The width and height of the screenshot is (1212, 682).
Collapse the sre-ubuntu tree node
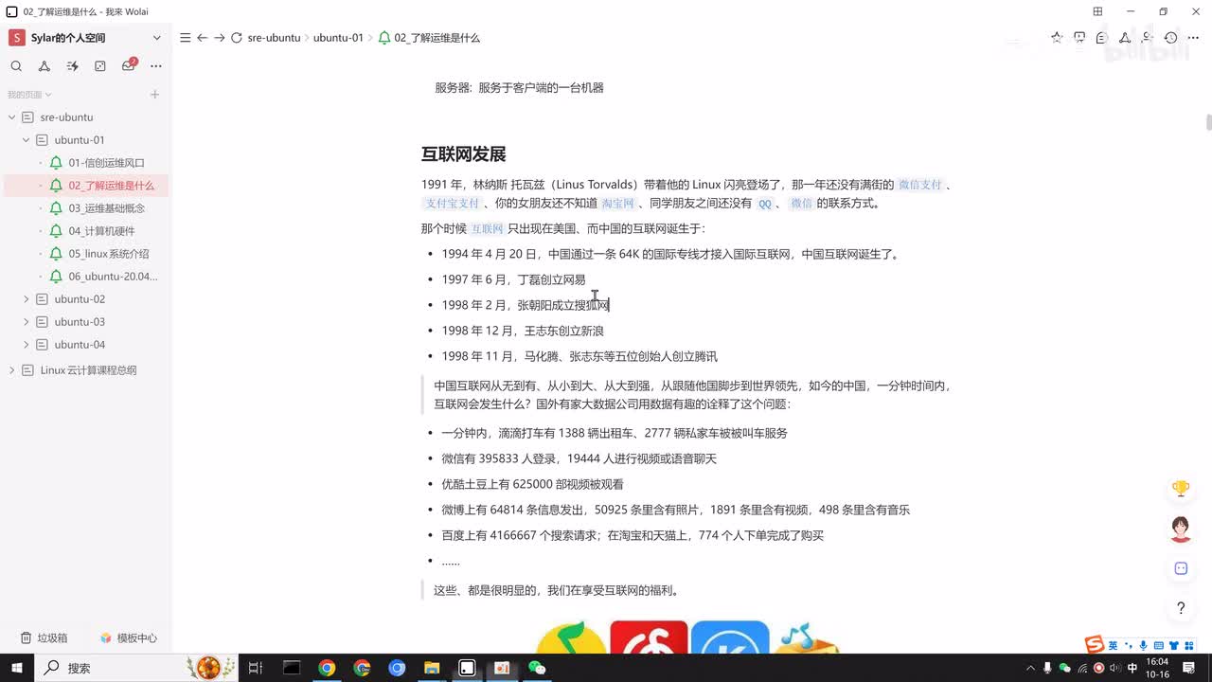click(11, 117)
